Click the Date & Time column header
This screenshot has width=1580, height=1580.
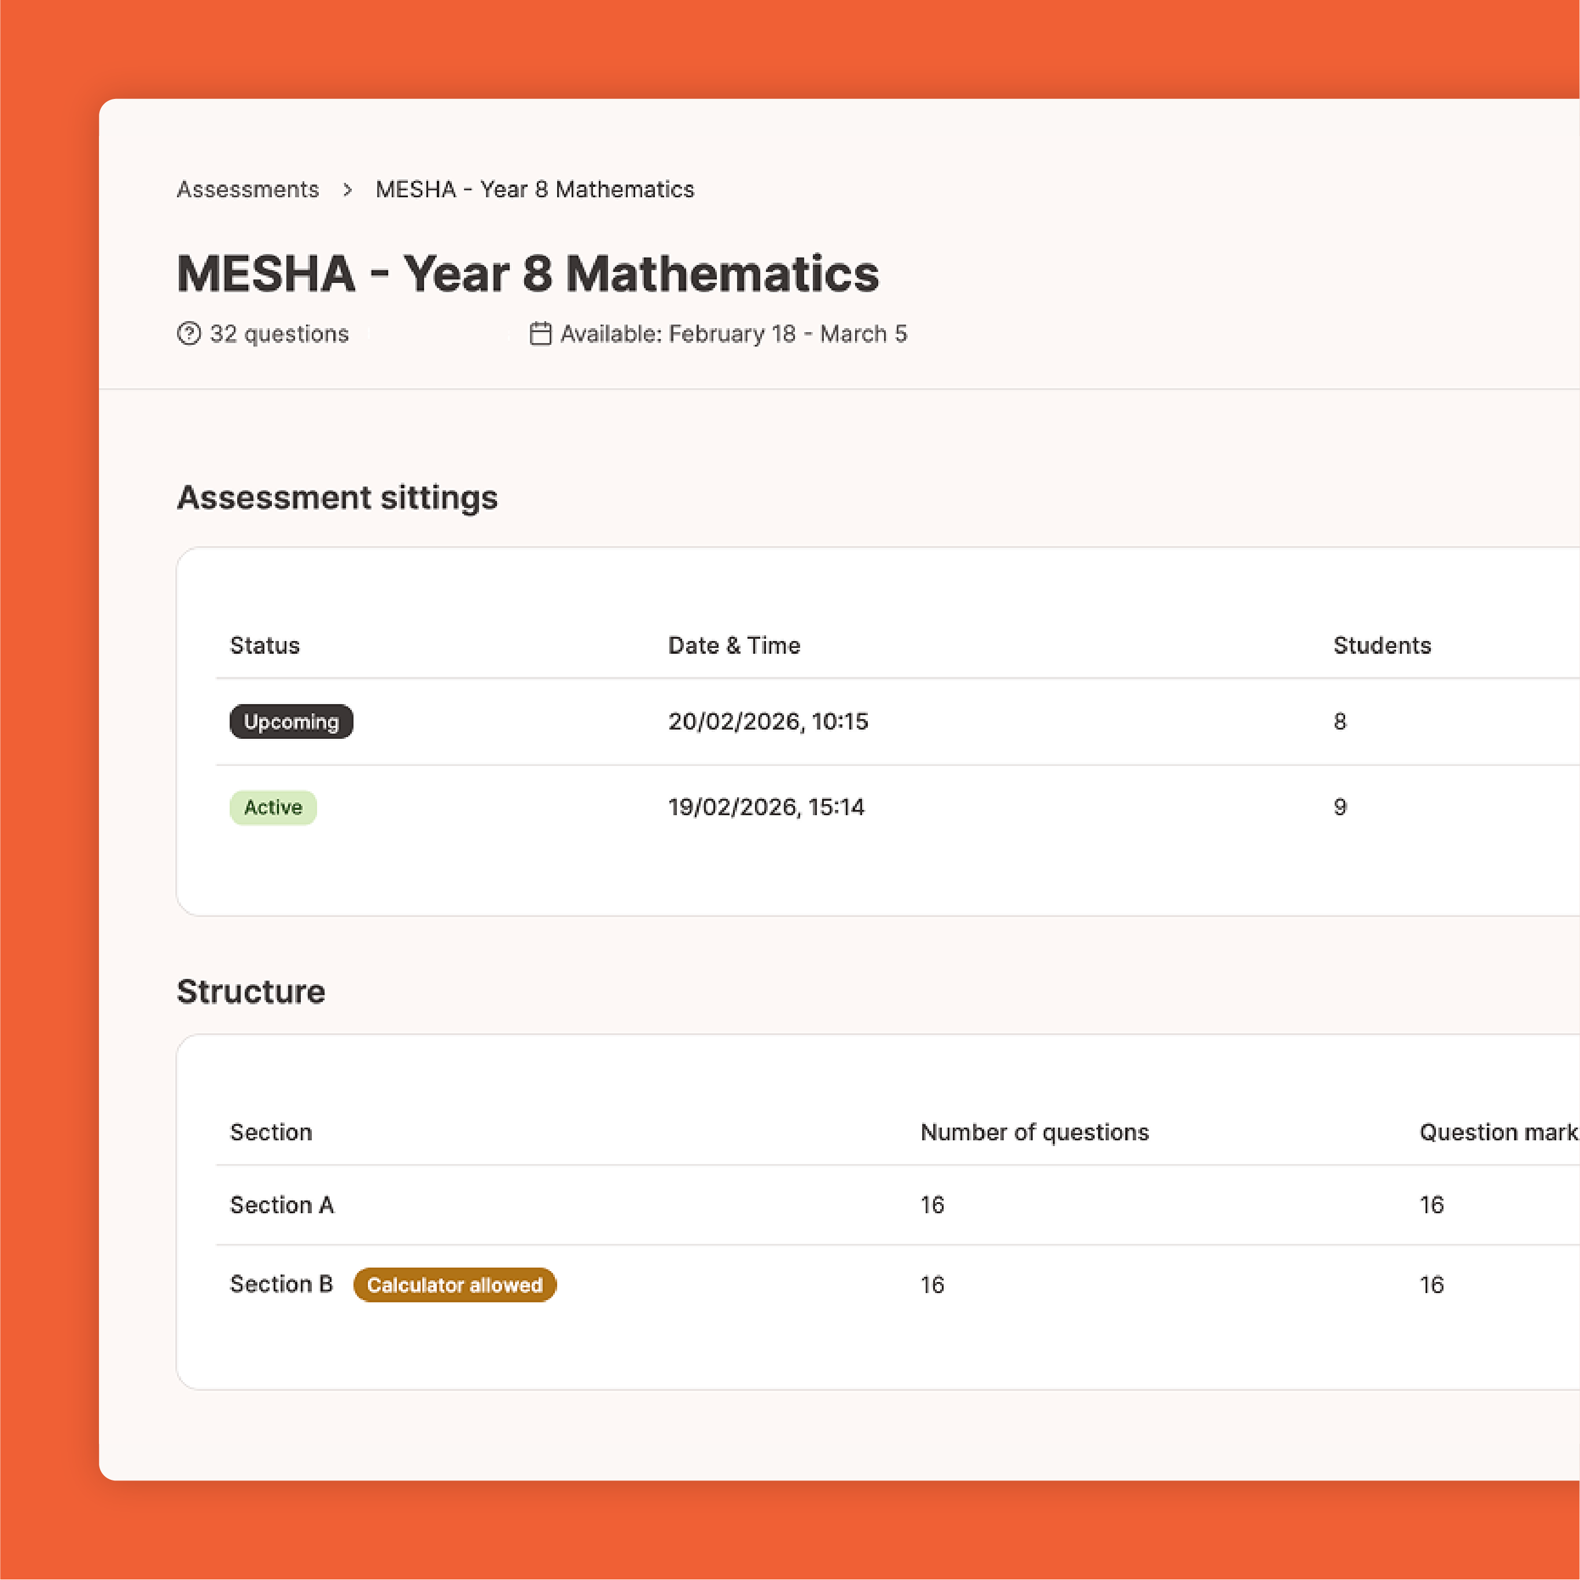tap(734, 645)
